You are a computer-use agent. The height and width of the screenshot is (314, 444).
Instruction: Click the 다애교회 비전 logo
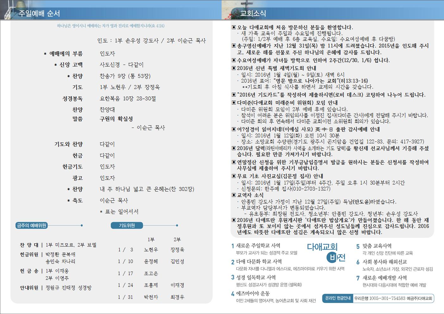326,252
